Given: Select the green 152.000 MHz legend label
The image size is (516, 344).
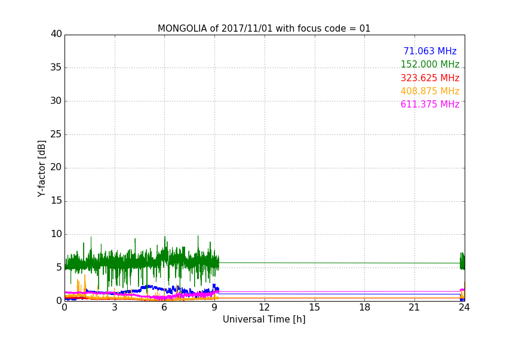Looking at the screenshot, I should 430,64.
